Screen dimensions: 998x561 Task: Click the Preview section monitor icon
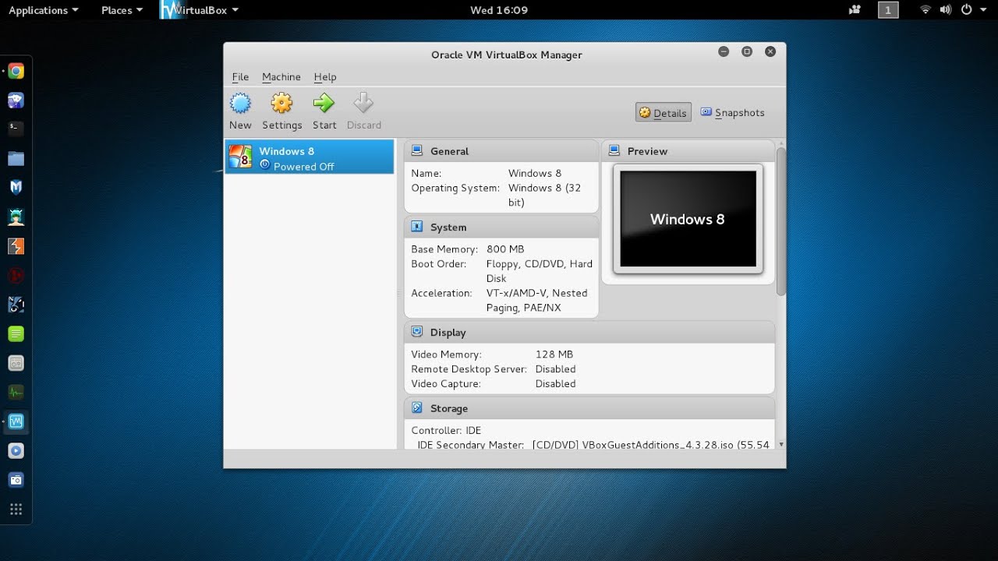pos(614,150)
